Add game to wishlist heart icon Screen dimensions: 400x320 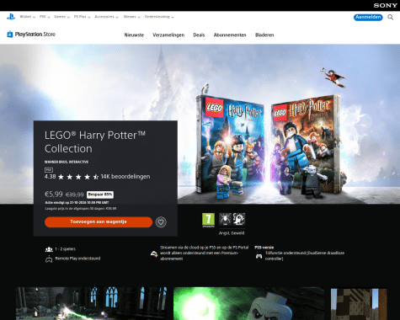click(161, 222)
